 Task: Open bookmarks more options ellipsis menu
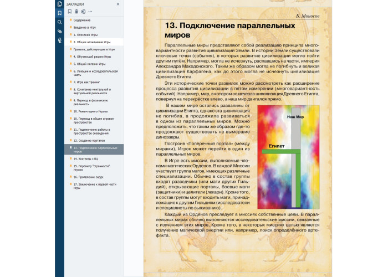(90, 11)
